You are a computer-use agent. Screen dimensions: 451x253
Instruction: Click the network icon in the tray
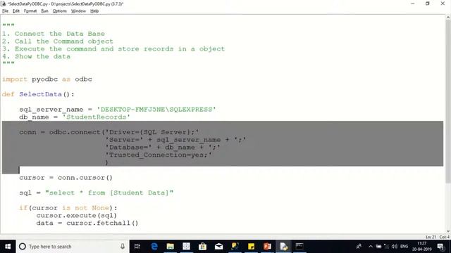(x=387, y=247)
